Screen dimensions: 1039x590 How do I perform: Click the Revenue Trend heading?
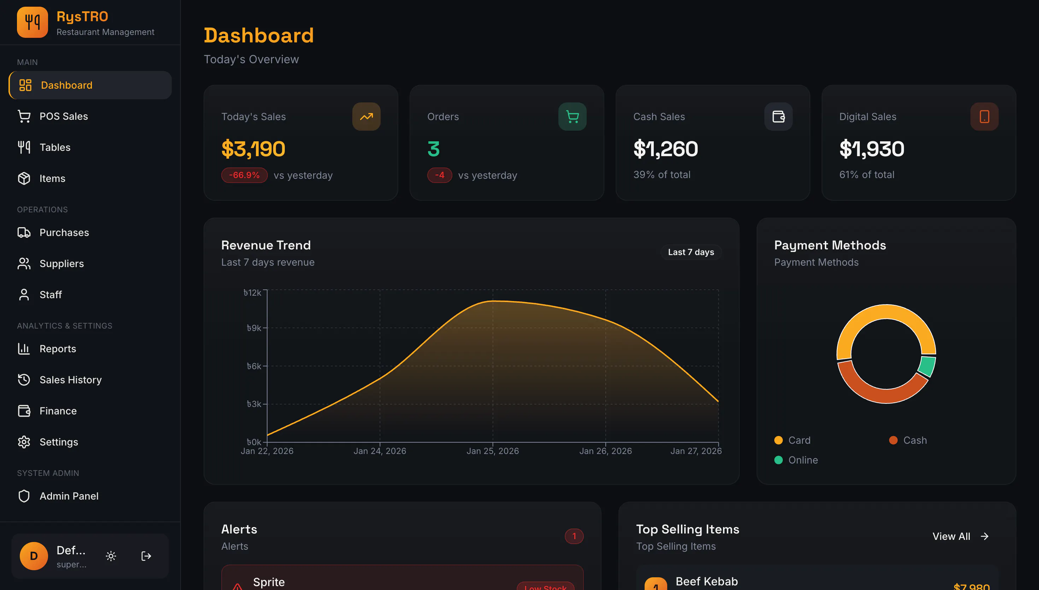coord(266,246)
